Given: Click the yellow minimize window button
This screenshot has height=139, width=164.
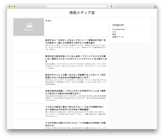Looking at the screenshot, I should 12,7.
